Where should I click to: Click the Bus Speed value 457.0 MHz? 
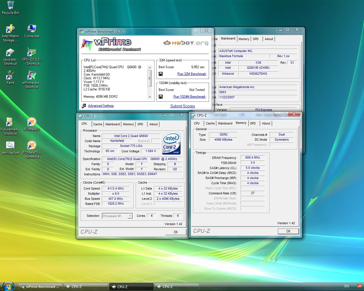115,199
